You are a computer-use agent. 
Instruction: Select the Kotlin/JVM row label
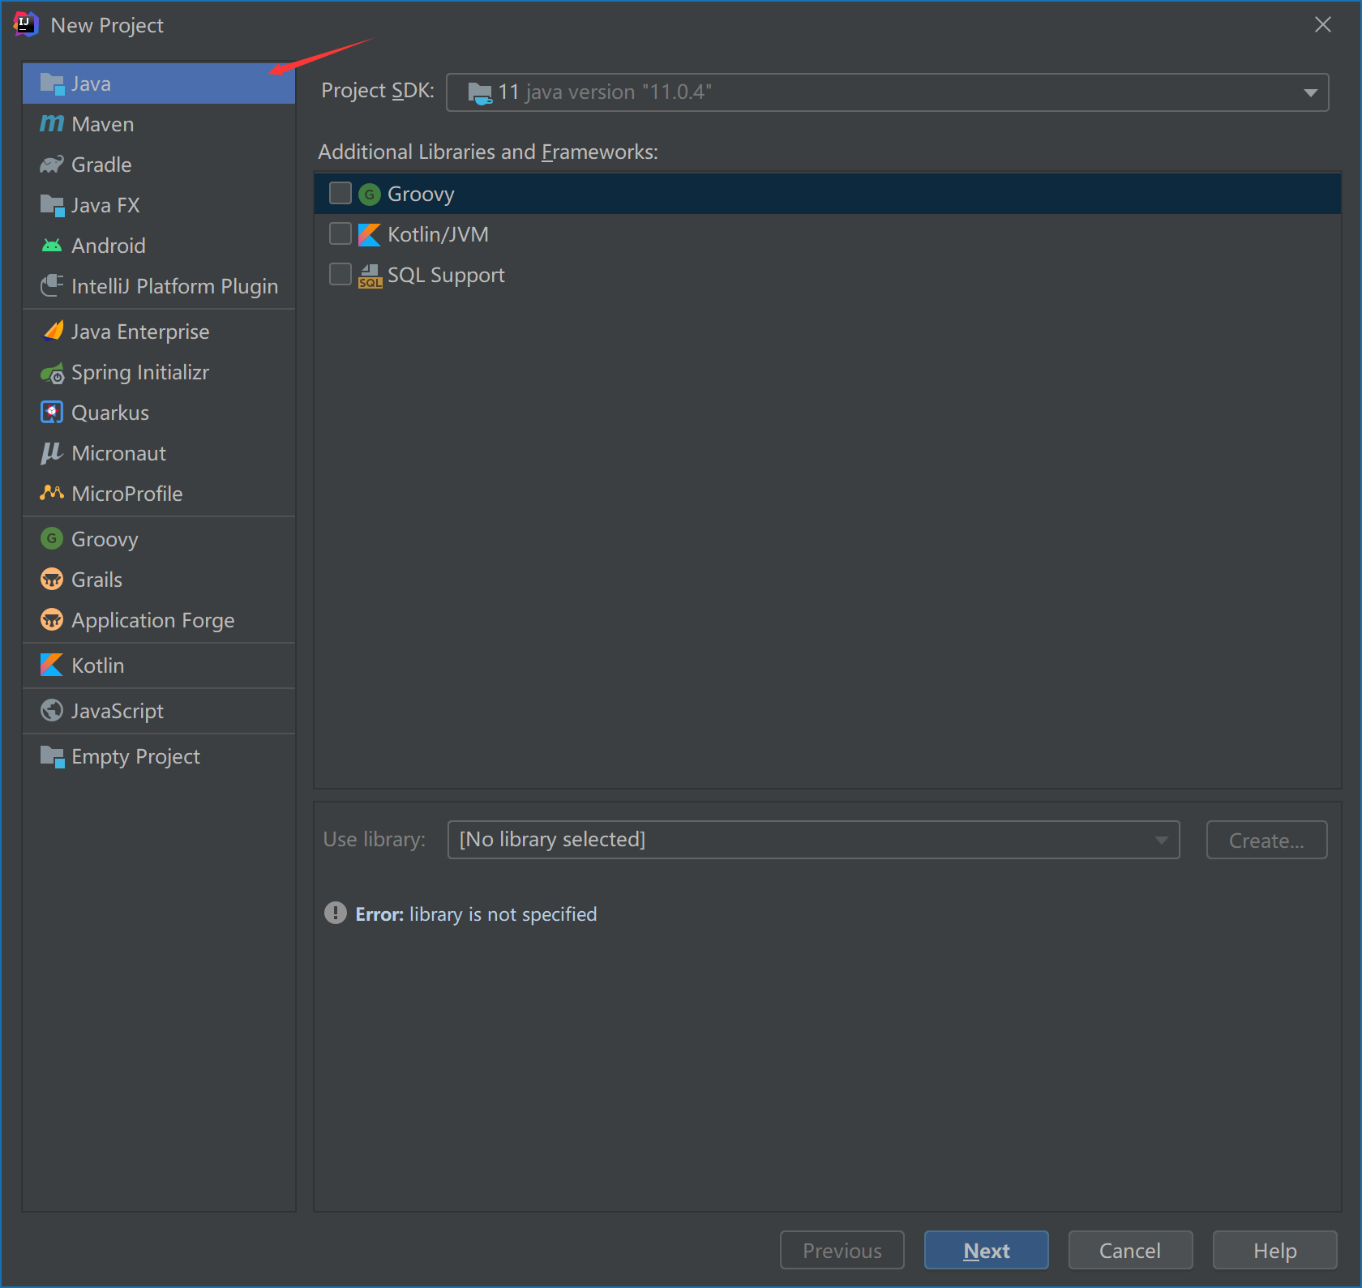tap(438, 234)
